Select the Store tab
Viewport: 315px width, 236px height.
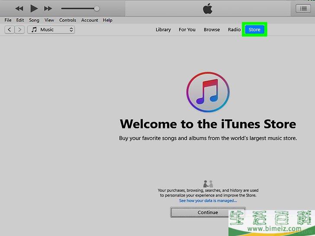(x=254, y=29)
